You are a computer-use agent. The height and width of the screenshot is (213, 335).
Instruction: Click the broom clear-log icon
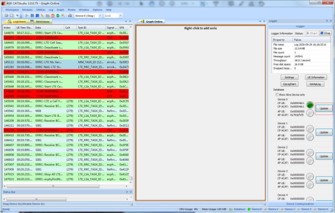[x=42, y=16]
